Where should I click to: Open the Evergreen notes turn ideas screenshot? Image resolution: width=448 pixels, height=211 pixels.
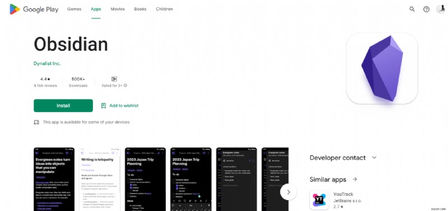coord(54,179)
